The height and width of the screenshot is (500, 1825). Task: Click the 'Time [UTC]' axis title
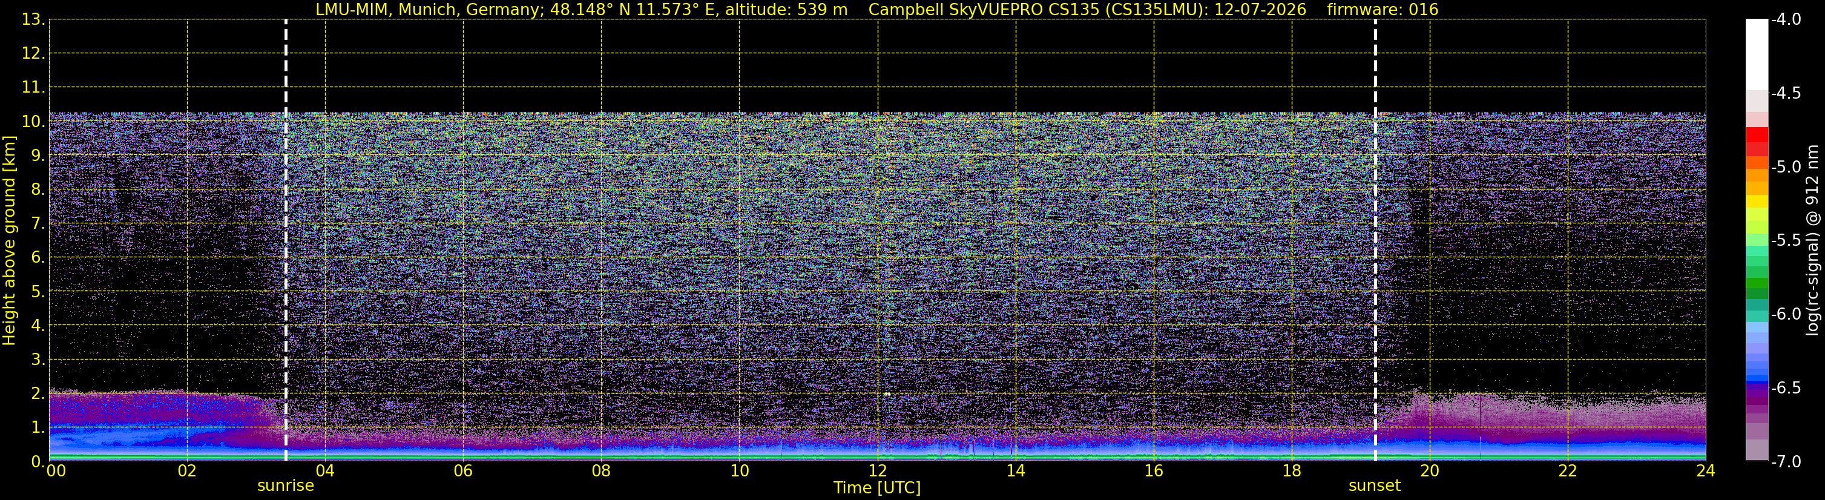pyautogui.click(x=877, y=488)
